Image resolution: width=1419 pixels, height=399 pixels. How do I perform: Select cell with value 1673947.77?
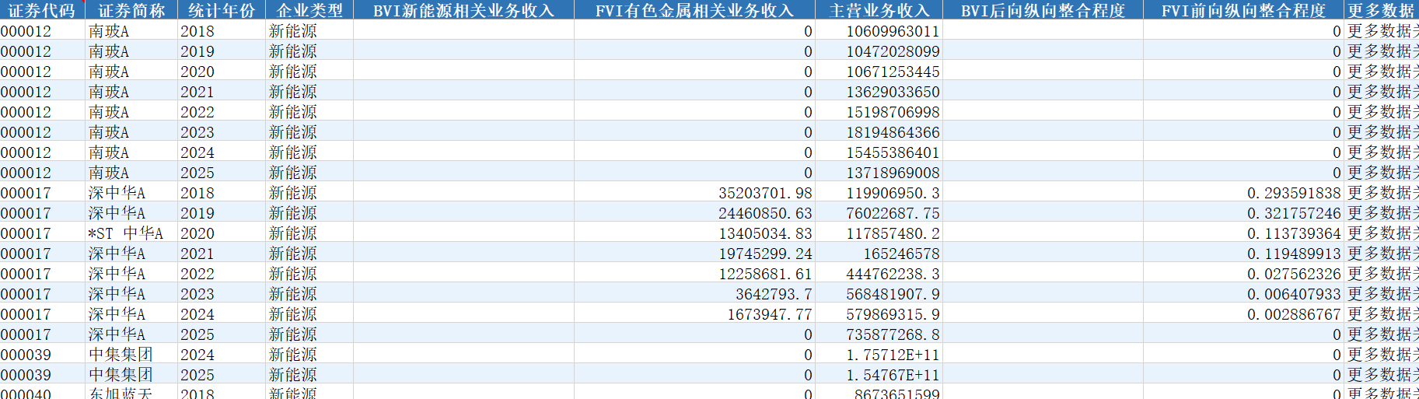(x=694, y=314)
